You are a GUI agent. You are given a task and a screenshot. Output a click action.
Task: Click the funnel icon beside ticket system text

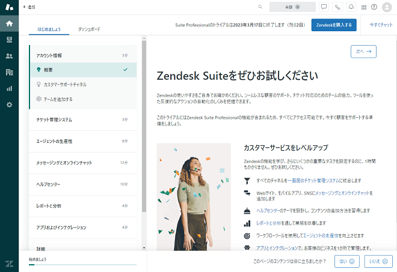[x=247, y=181]
